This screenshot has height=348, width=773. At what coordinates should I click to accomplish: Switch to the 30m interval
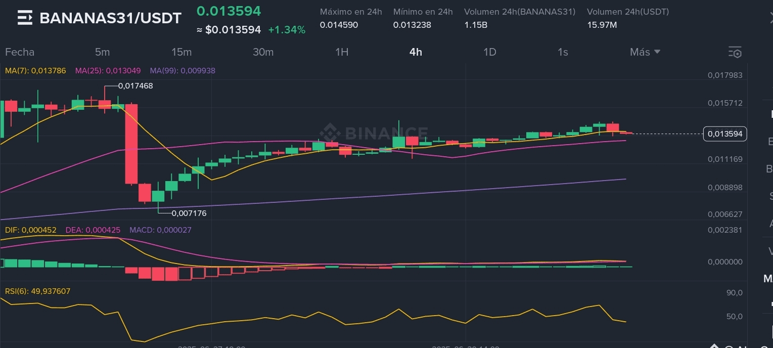point(263,52)
